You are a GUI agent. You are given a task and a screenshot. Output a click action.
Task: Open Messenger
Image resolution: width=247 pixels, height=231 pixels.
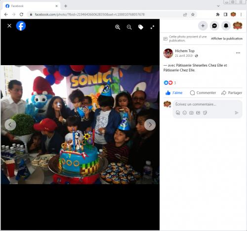coord(214,26)
